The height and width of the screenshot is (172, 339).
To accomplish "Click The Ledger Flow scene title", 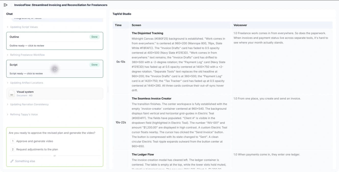I will (143, 154).
